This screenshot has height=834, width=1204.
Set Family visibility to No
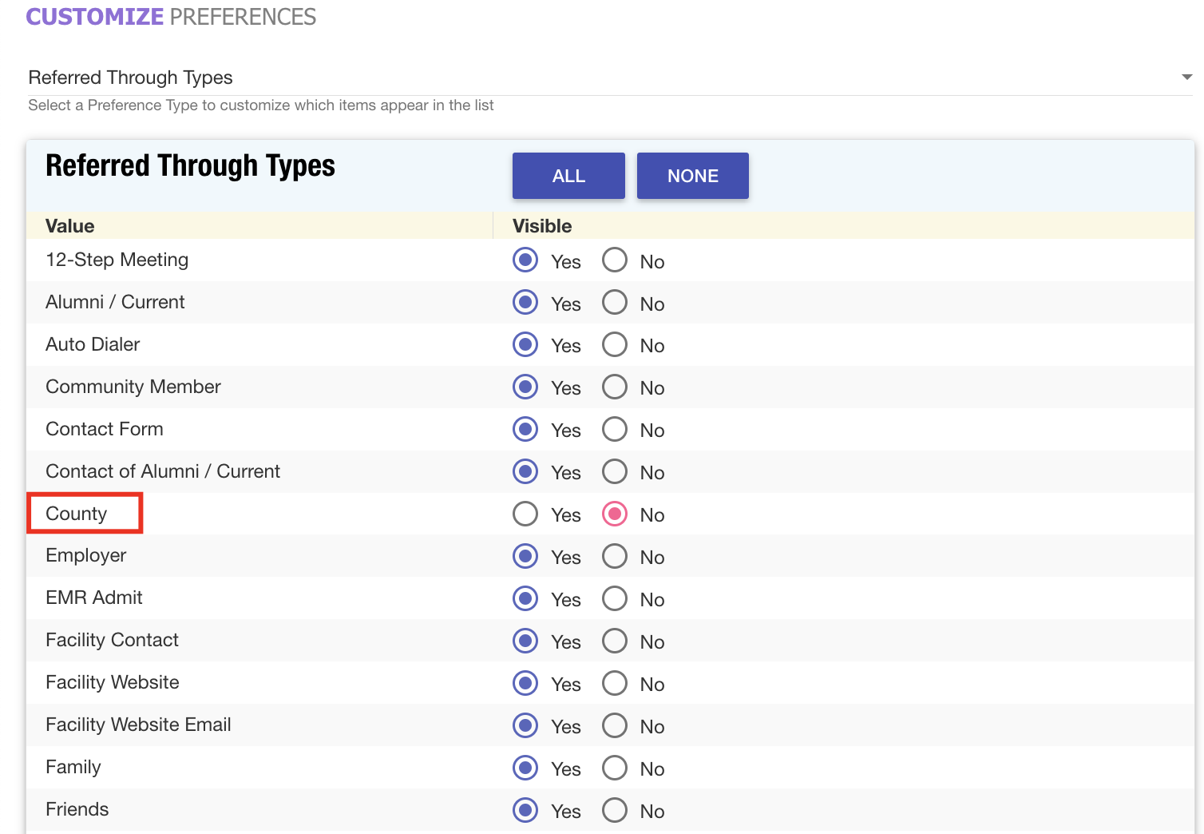tap(615, 768)
